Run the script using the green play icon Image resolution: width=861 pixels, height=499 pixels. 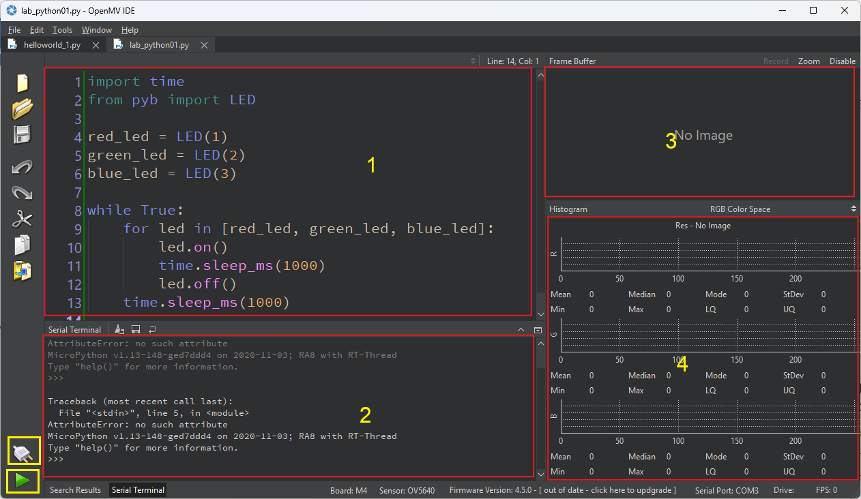pyautogui.click(x=22, y=481)
